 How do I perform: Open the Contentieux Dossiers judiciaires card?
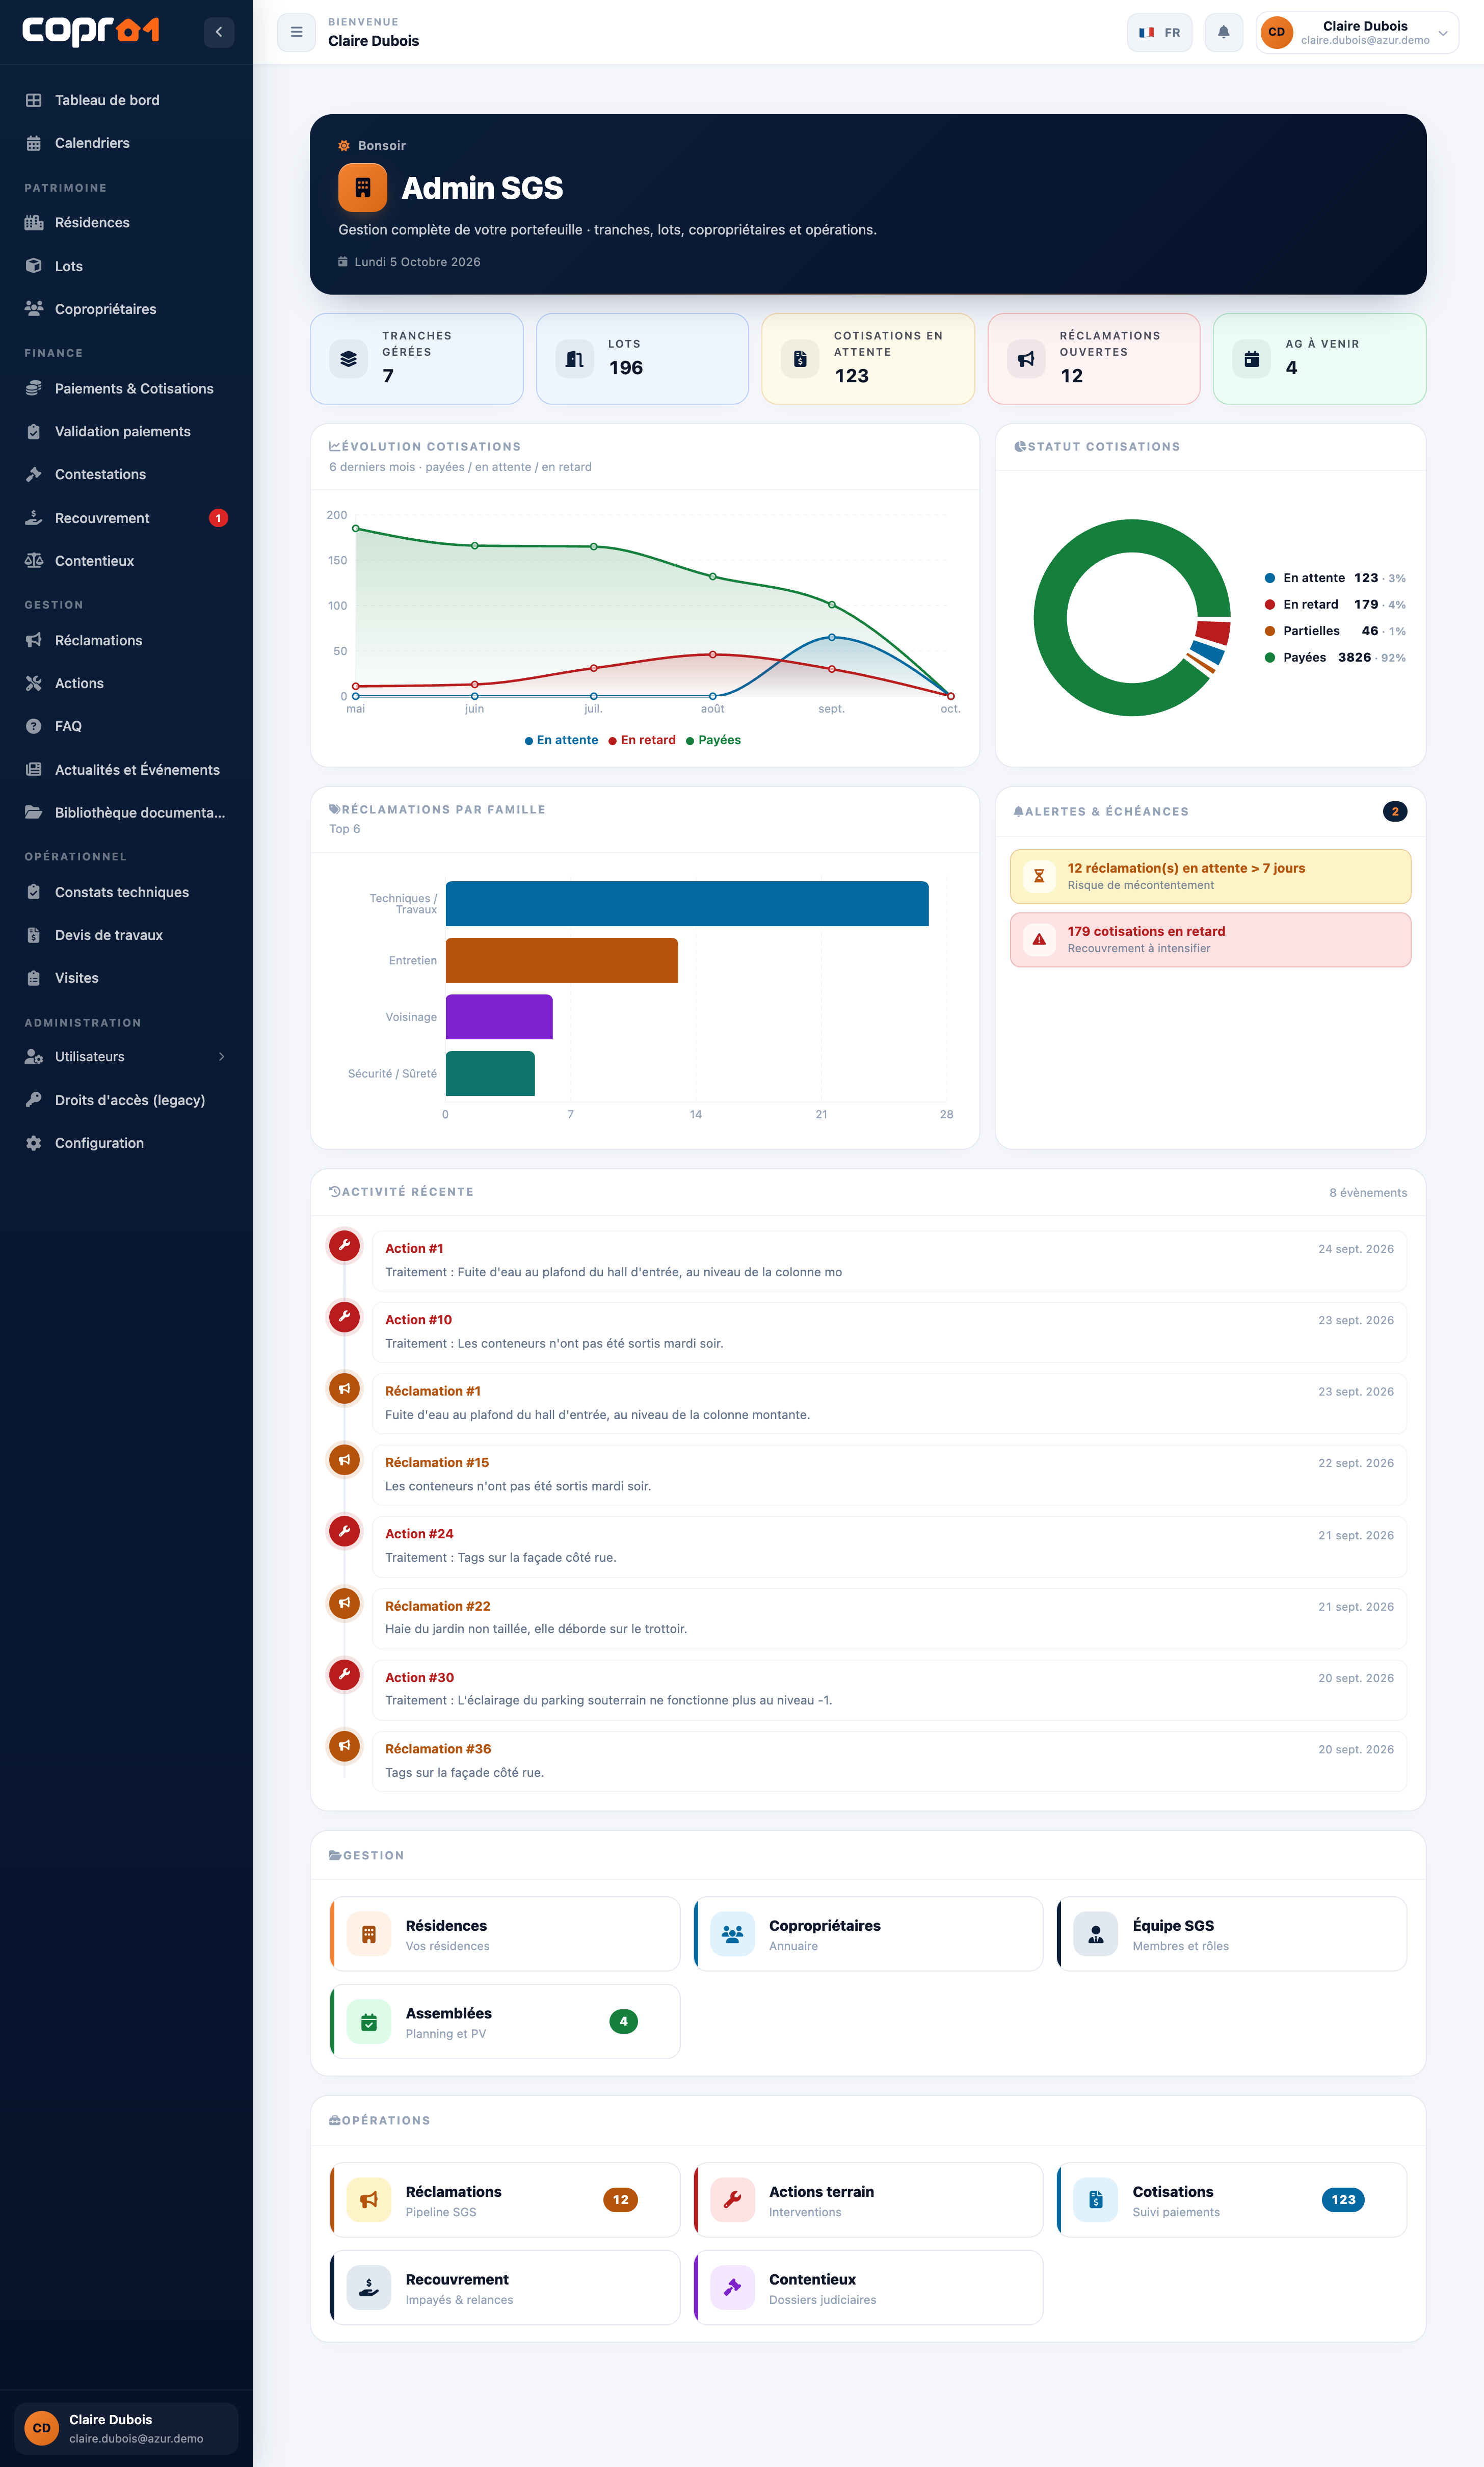(868, 2288)
